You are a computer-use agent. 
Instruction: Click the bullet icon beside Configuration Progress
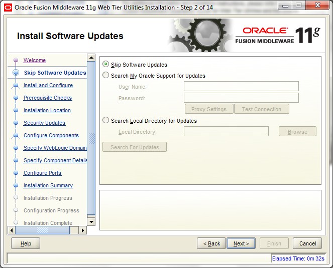pos(16,210)
